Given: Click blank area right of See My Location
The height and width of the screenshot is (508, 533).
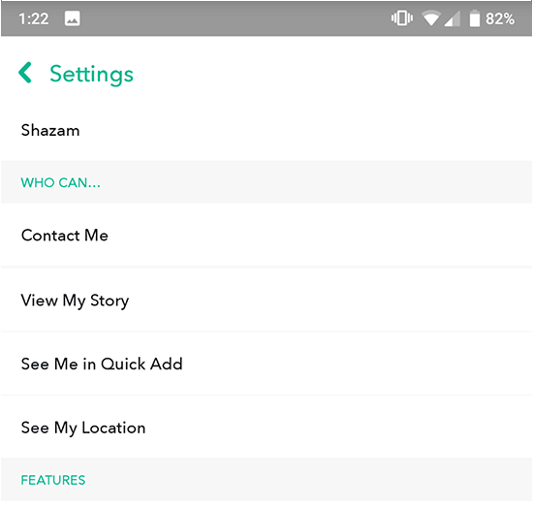Looking at the screenshot, I should (x=340, y=428).
